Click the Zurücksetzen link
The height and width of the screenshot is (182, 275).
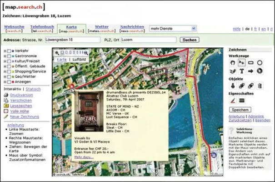pos(240,120)
